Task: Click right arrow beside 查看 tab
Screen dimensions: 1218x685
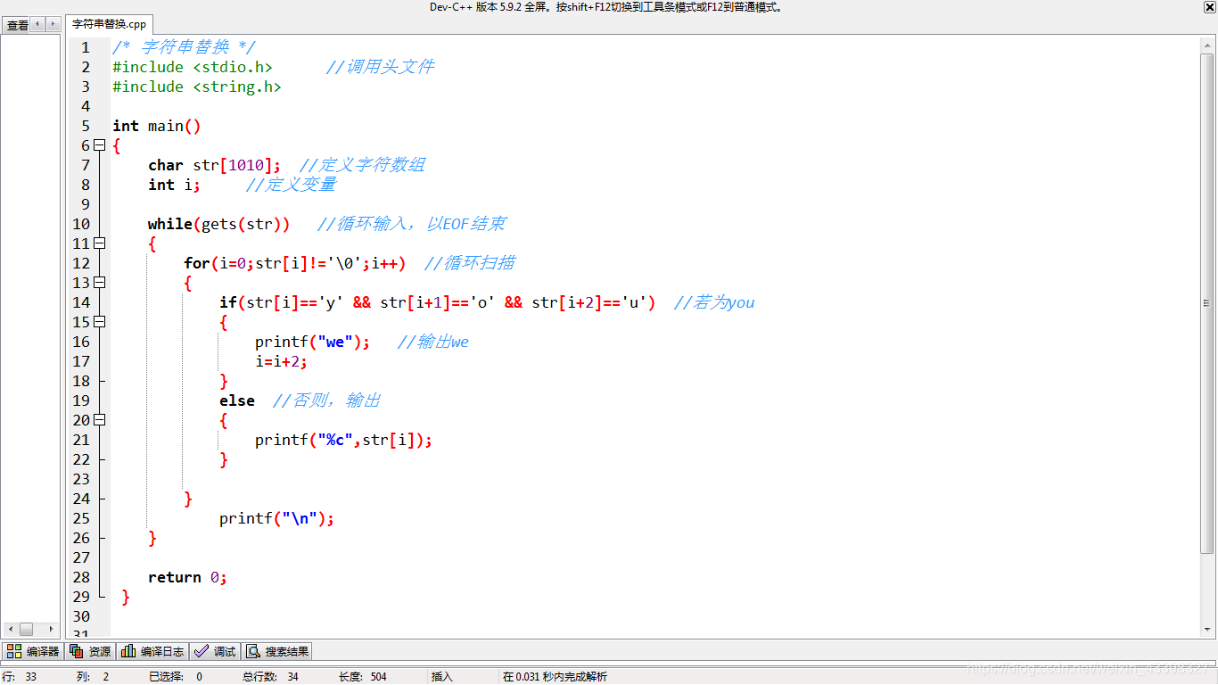Action: [x=53, y=24]
